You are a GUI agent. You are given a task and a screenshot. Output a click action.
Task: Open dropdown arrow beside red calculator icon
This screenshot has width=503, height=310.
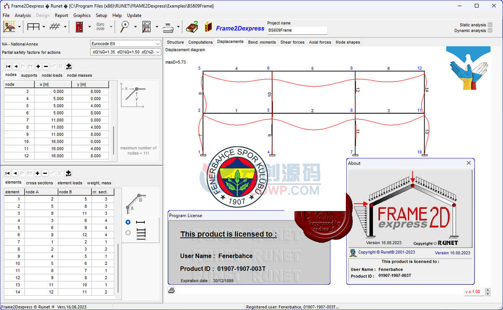89,27
